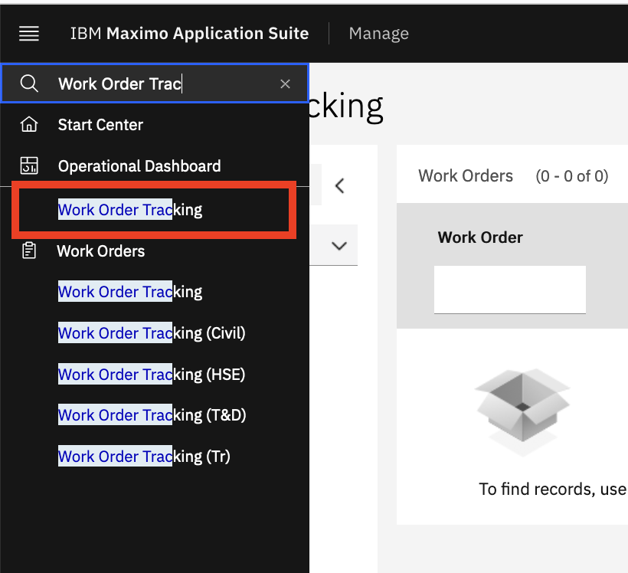Open Work Order Tracking (Civil)

pyautogui.click(x=152, y=333)
